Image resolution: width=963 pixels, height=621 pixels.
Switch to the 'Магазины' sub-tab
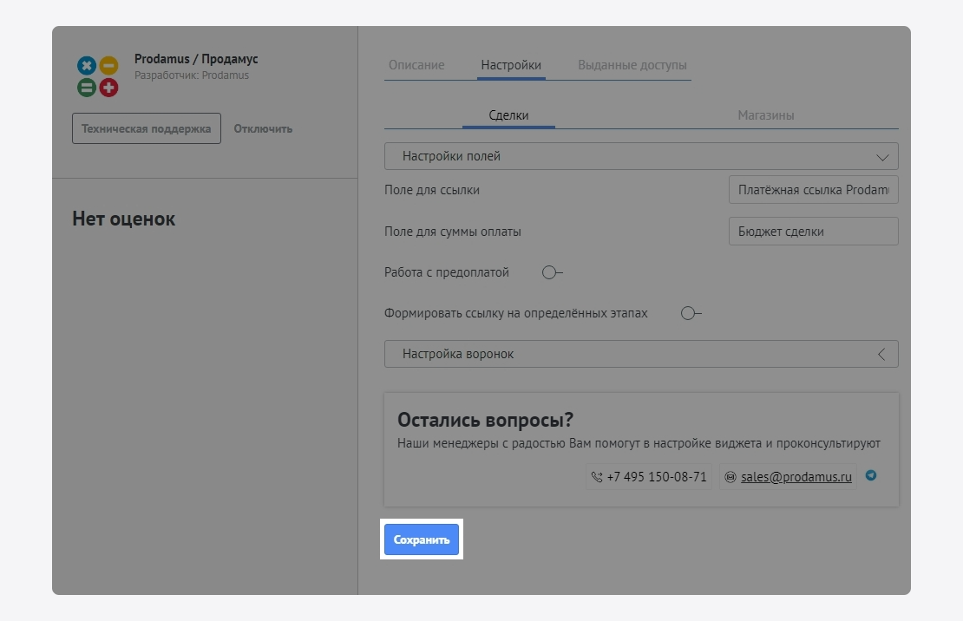pos(766,115)
